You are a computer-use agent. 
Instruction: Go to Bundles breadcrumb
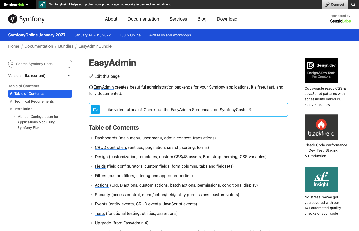tap(66, 46)
